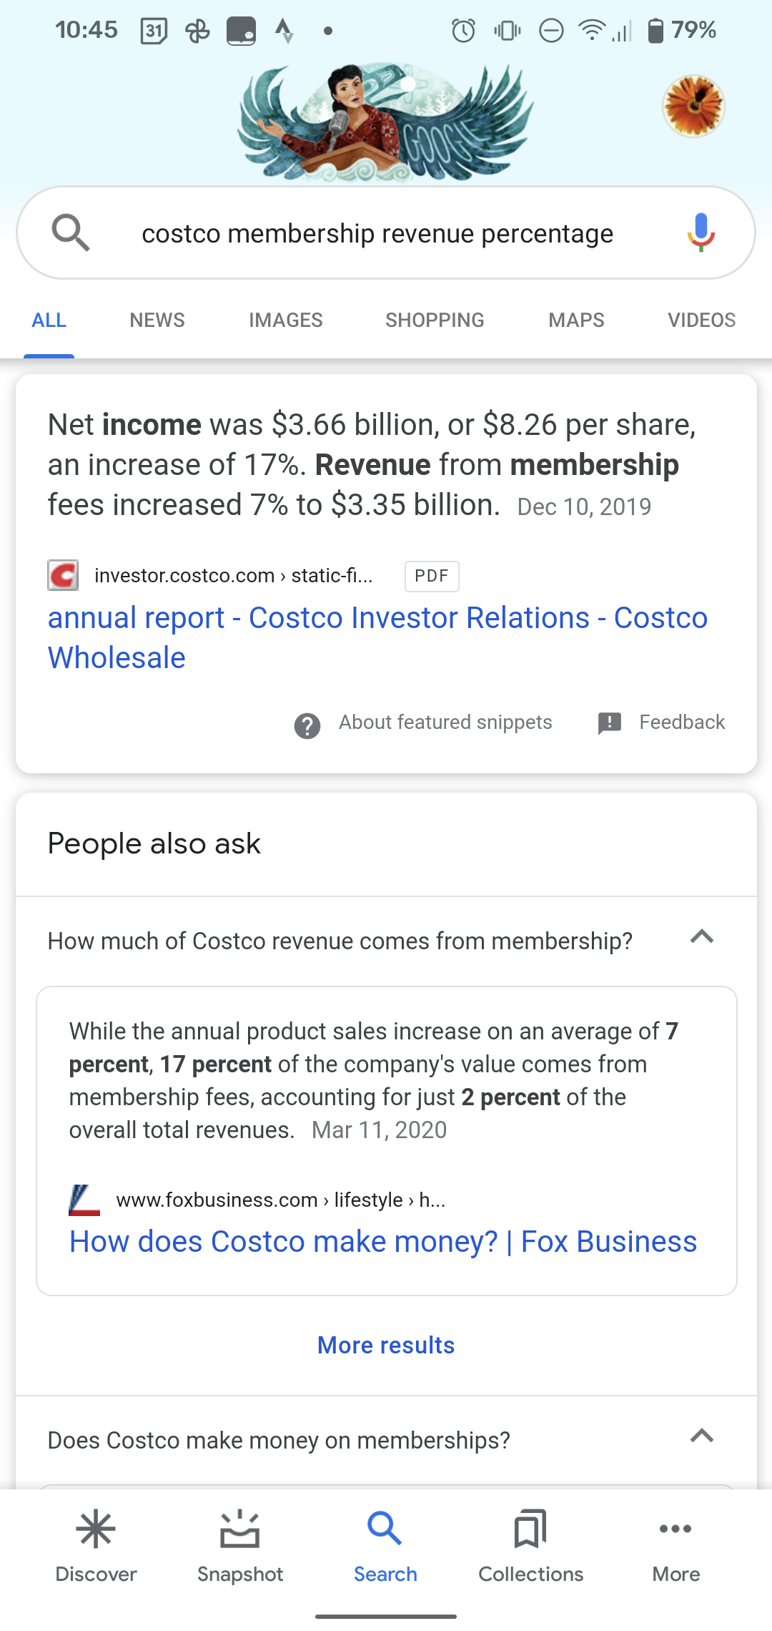This screenshot has width=772, height=1631.
Task: Tap the More results link
Action: coord(386,1345)
